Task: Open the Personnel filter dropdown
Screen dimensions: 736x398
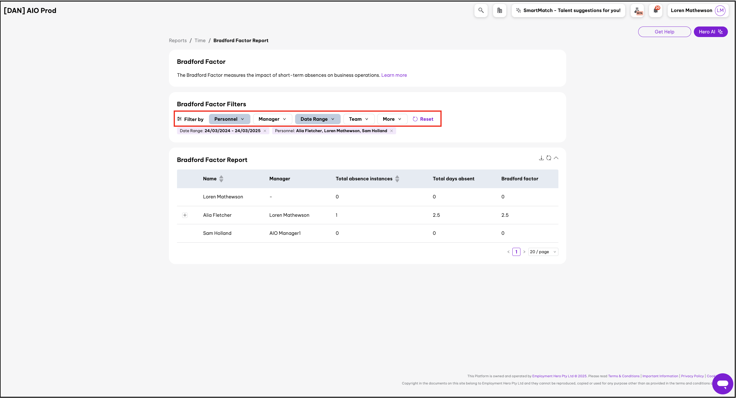Action: point(229,119)
